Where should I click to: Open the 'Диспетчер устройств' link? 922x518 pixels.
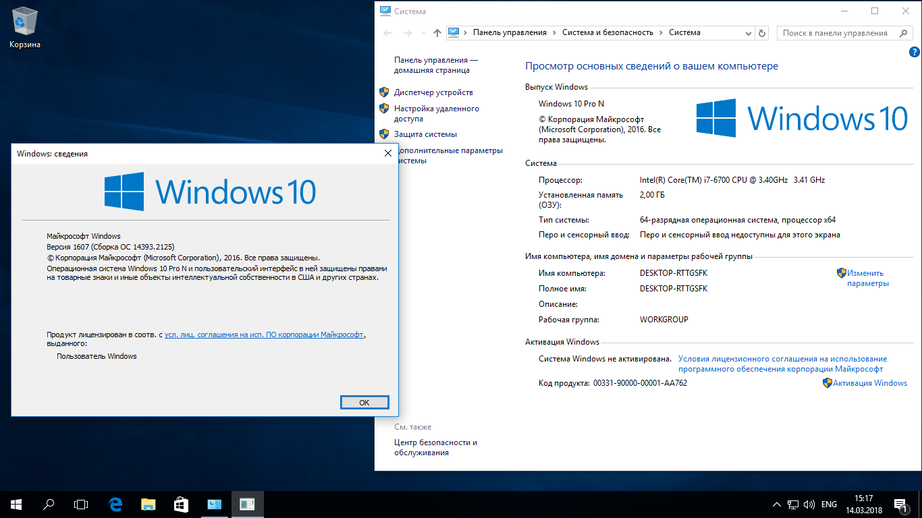(x=433, y=92)
